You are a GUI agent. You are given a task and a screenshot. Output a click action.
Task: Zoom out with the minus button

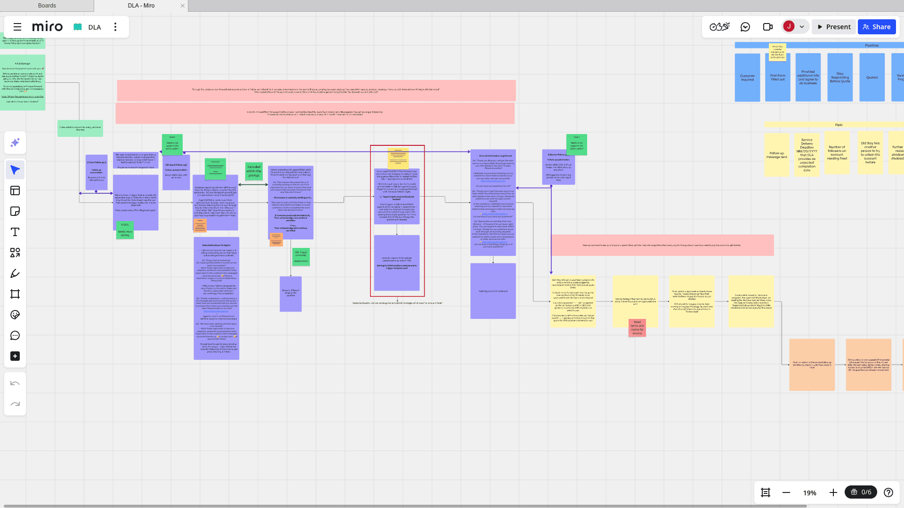tap(786, 492)
